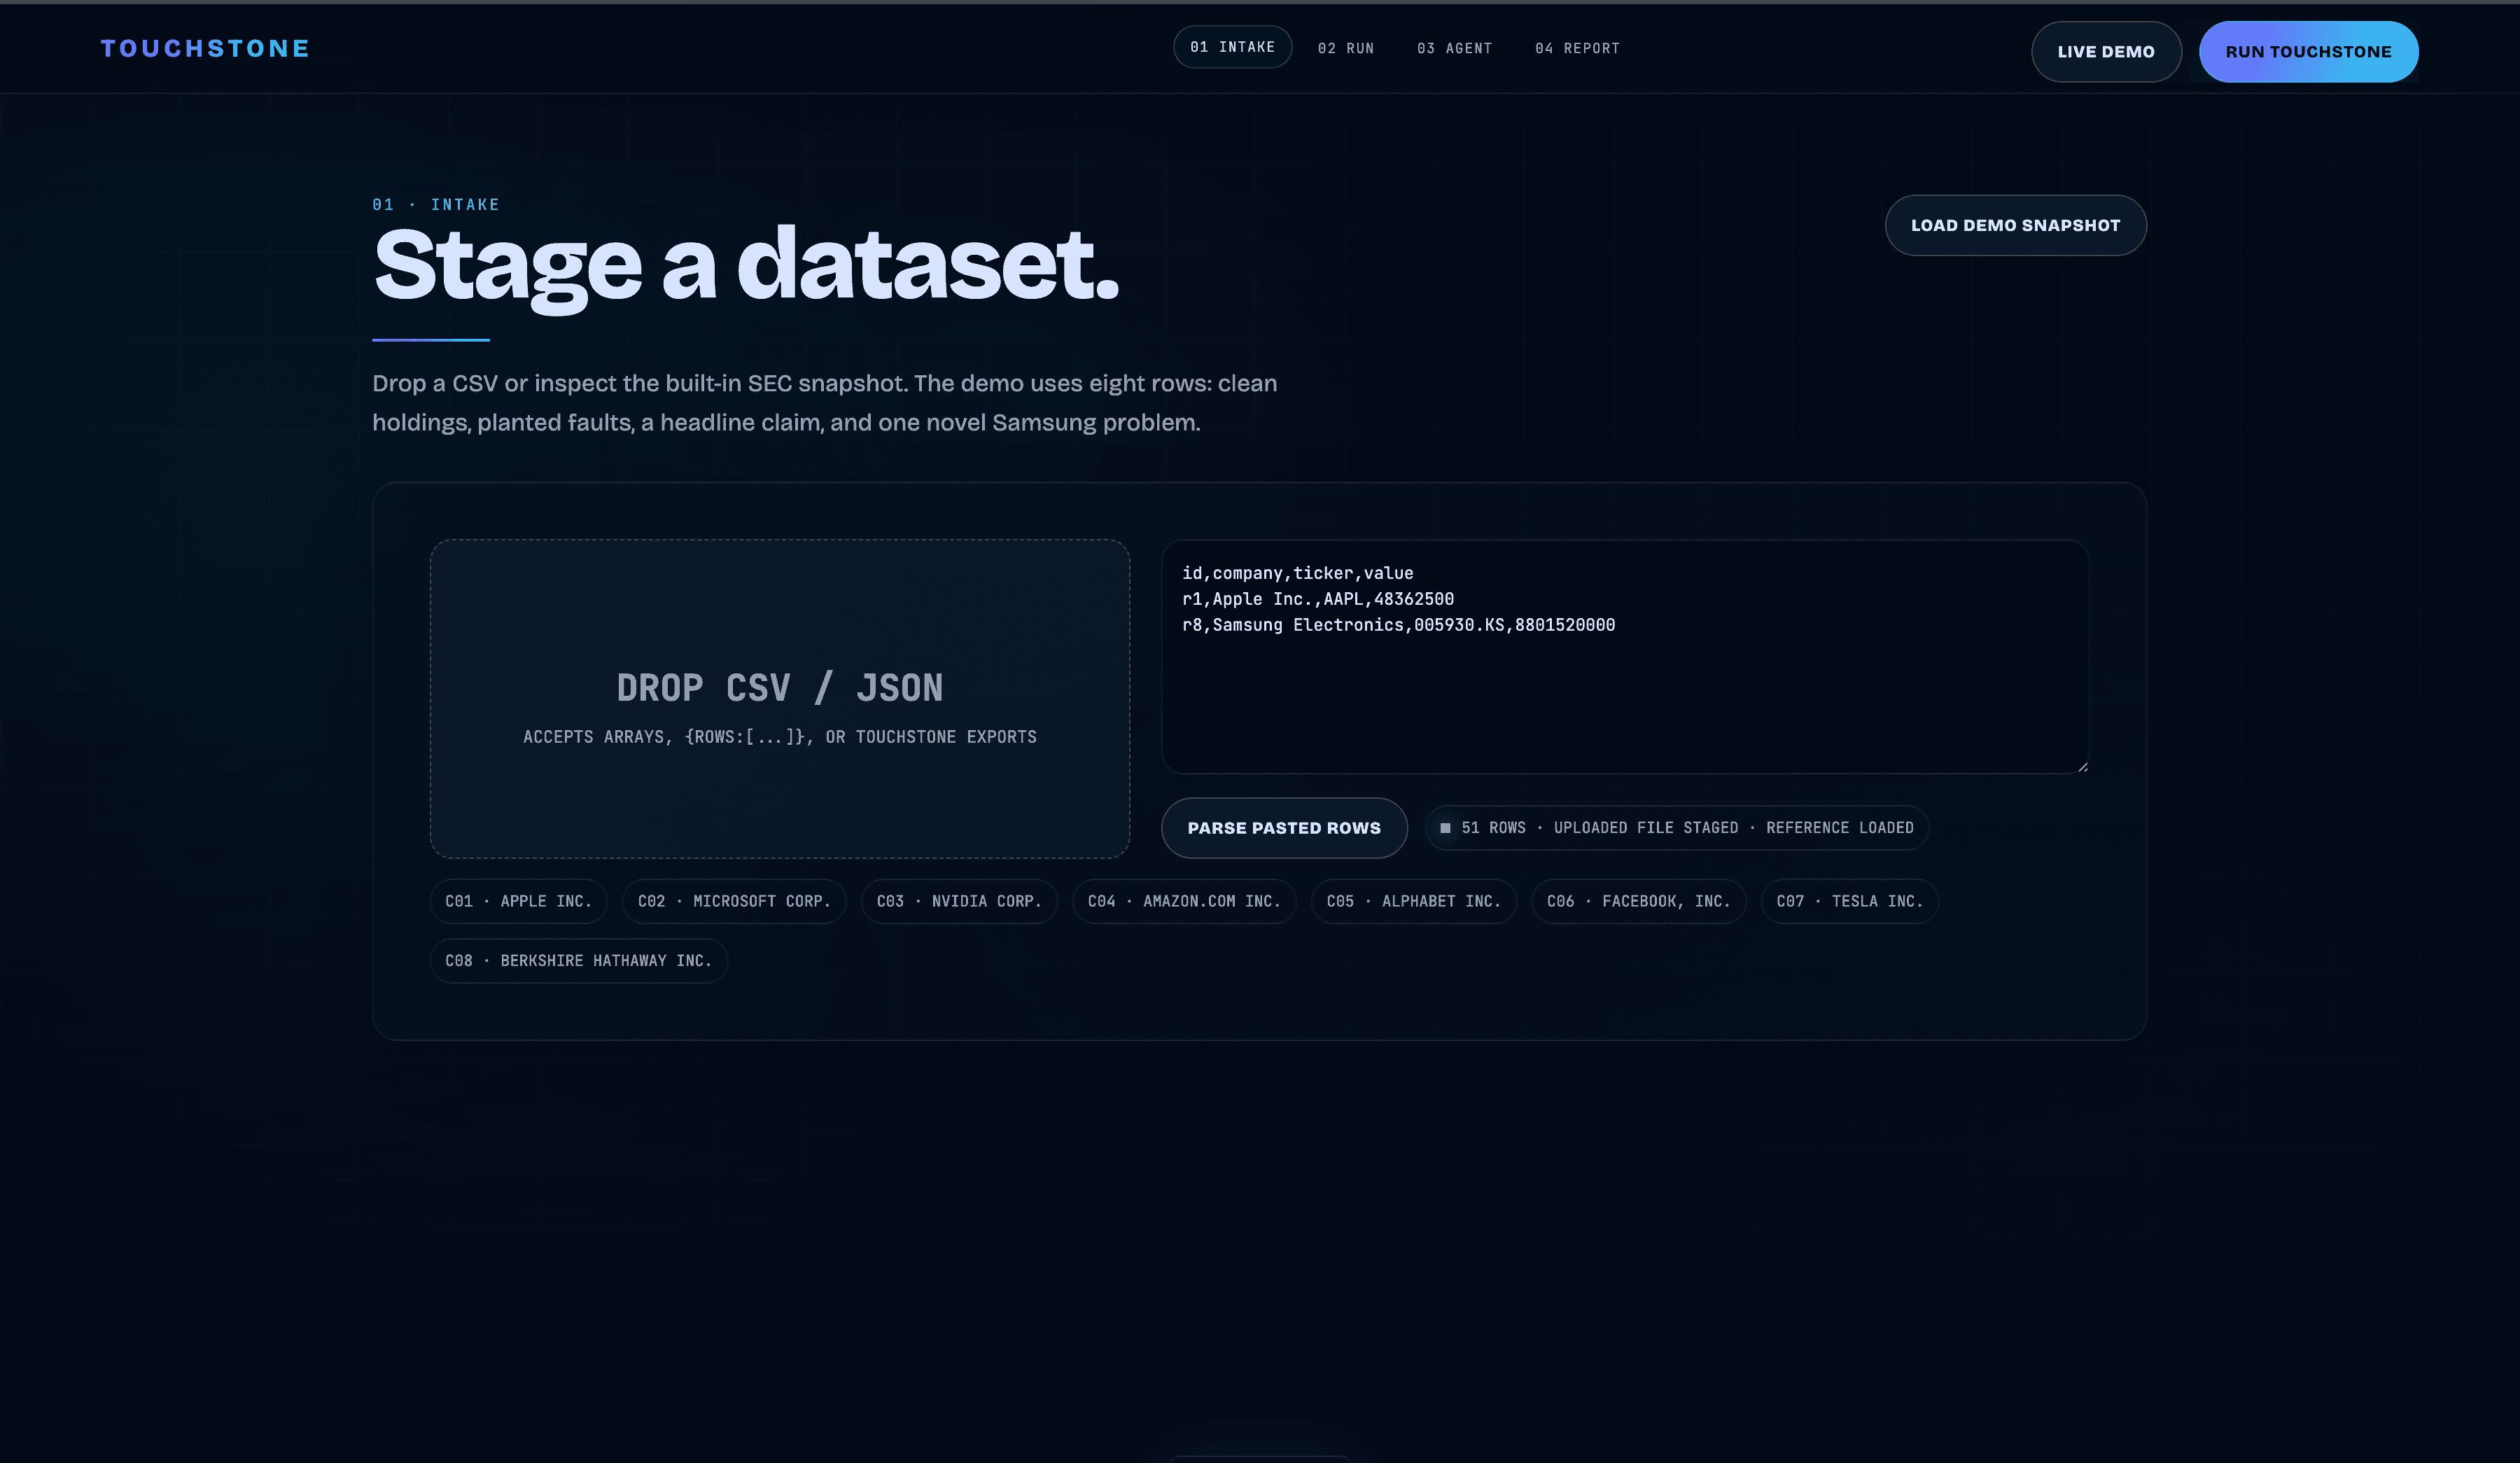Click the LIVE DEMO button
This screenshot has width=2520, height=1463.
point(2106,52)
